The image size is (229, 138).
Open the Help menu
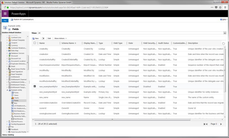(223, 20)
